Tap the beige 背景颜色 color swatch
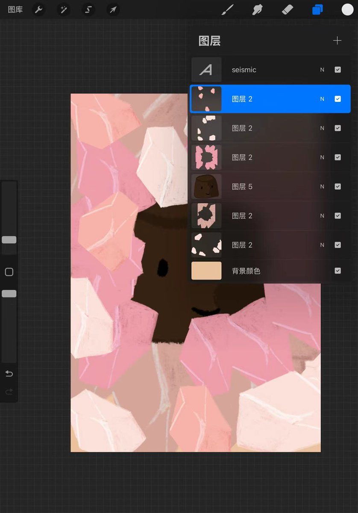Viewport: 358px width, 513px height. pos(206,271)
